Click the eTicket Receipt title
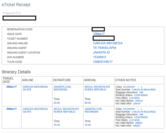The width and height of the screenshot is (166, 133). pyautogui.click(x=16, y=5)
